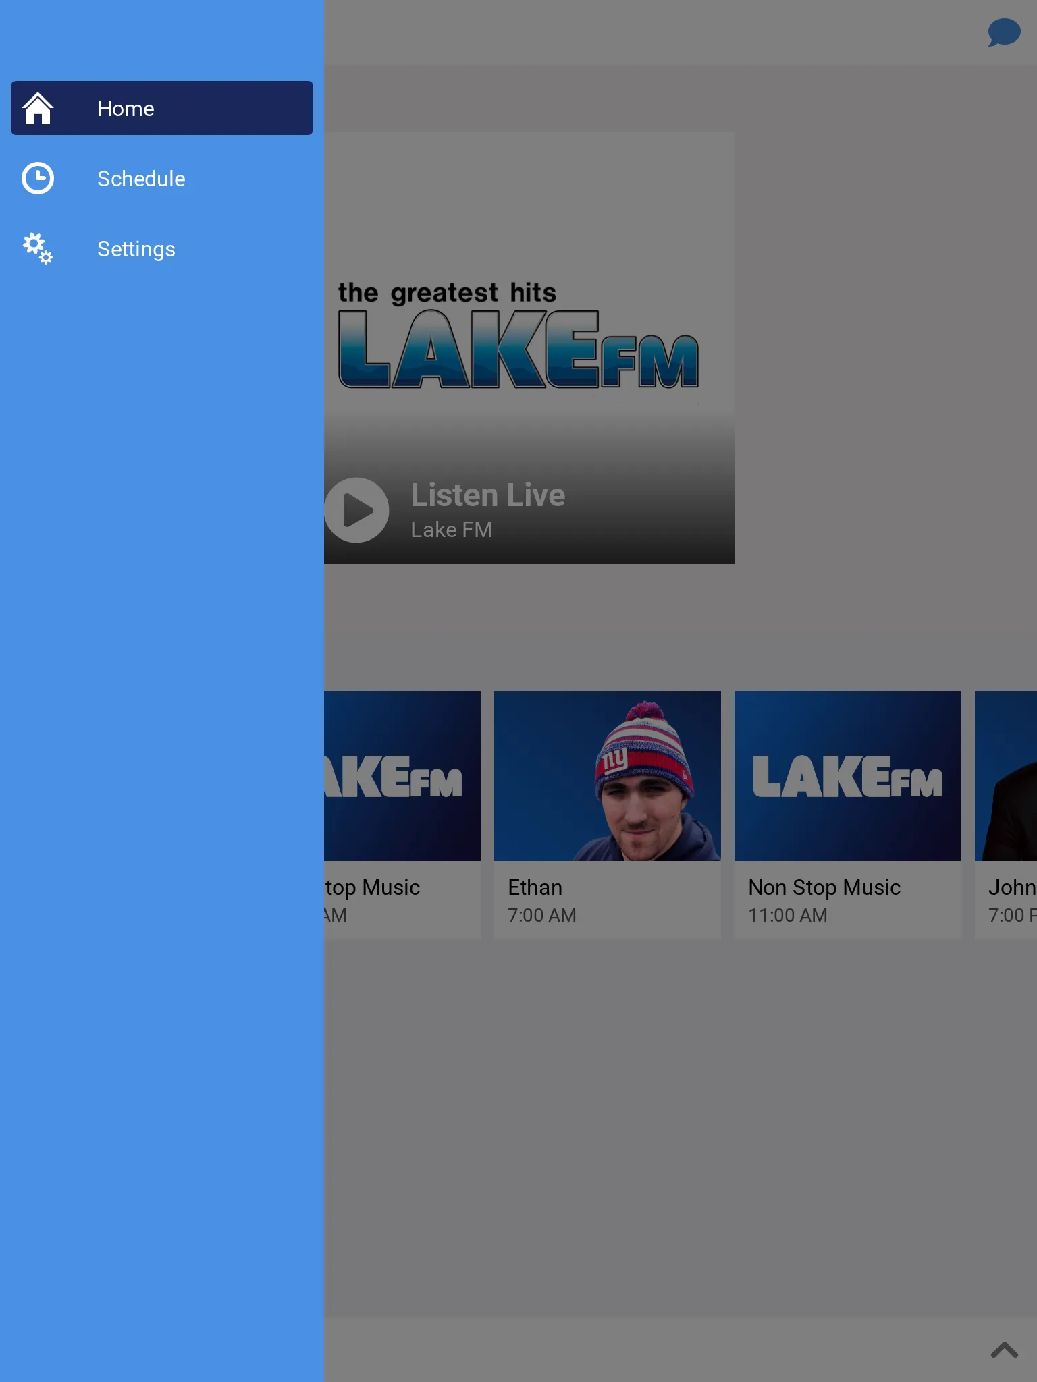1037x1382 pixels.
Task: Open Ethan show photo thumbnail
Action: pos(608,776)
